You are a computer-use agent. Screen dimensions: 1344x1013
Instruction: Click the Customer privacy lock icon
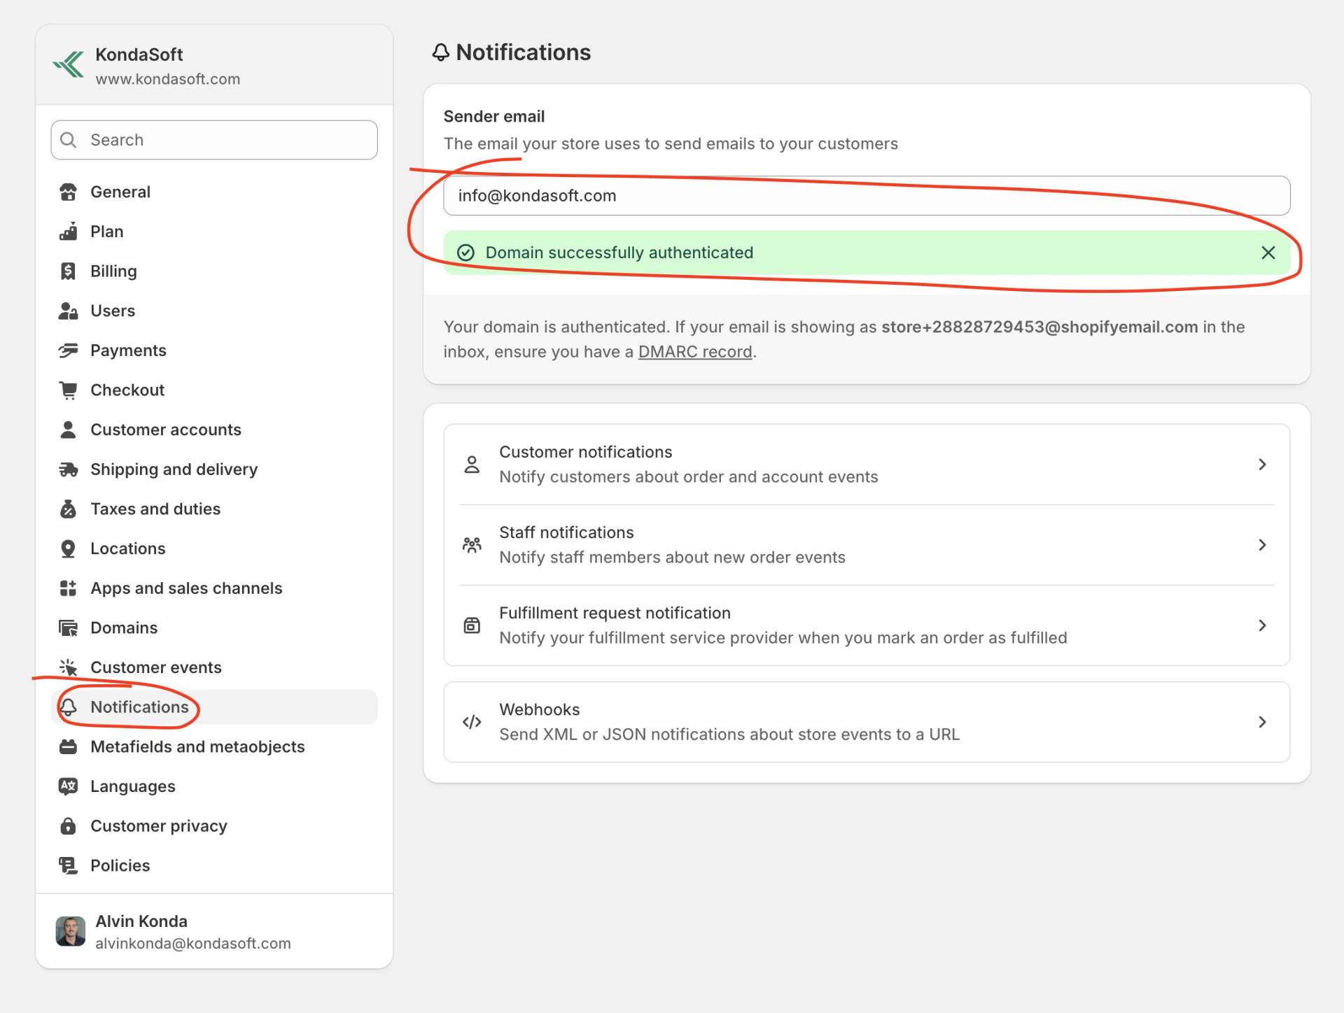68,826
